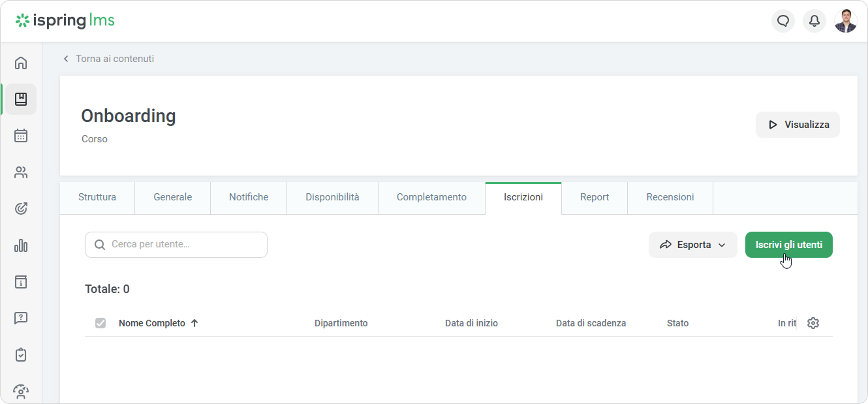Click the Iscrivi gli utenti button

click(788, 245)
